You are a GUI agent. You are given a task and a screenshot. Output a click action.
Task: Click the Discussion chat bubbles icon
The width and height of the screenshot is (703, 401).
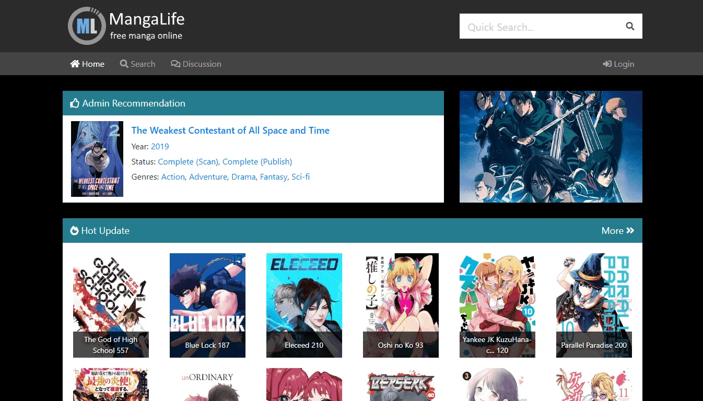[175, 64]
